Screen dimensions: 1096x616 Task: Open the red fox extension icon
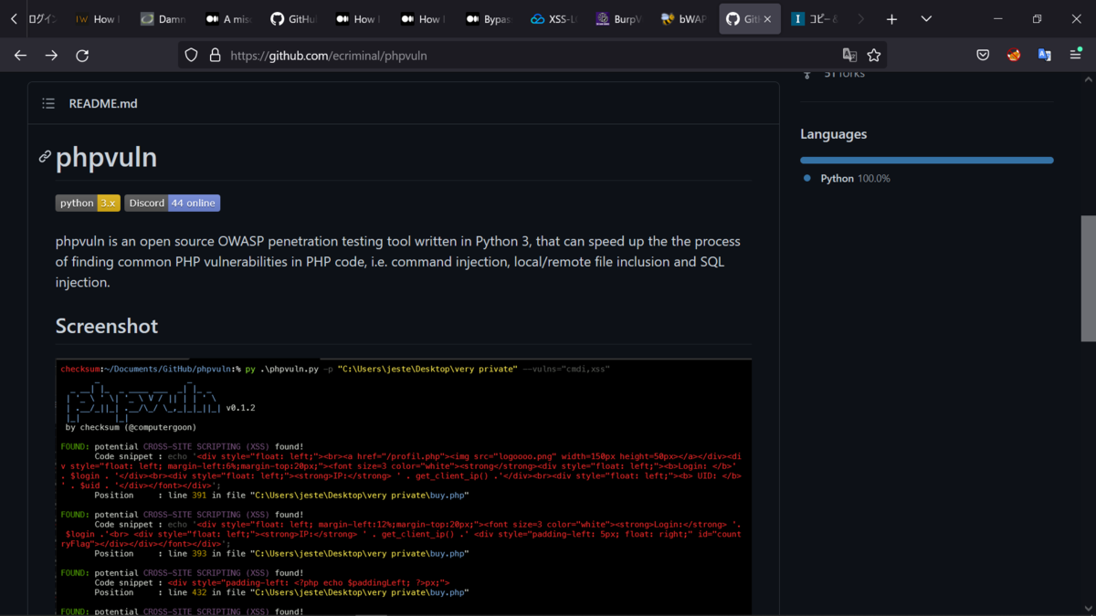point(1014,56)
